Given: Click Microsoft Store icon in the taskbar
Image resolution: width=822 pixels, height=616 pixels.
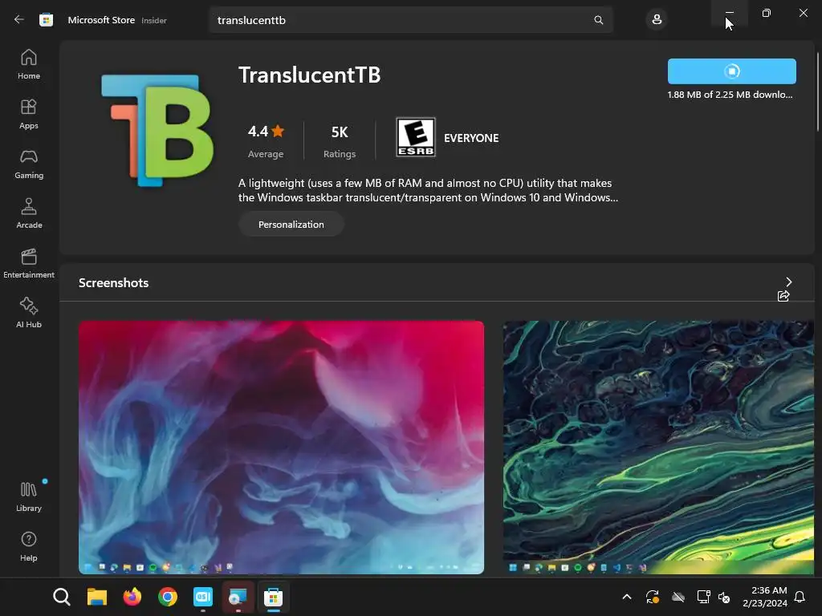Looking at the screenshot, I should [273, 597].
